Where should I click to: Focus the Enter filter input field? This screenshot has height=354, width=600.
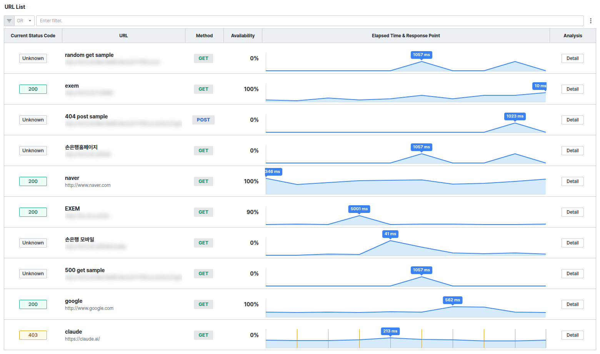tap(310, 21)
